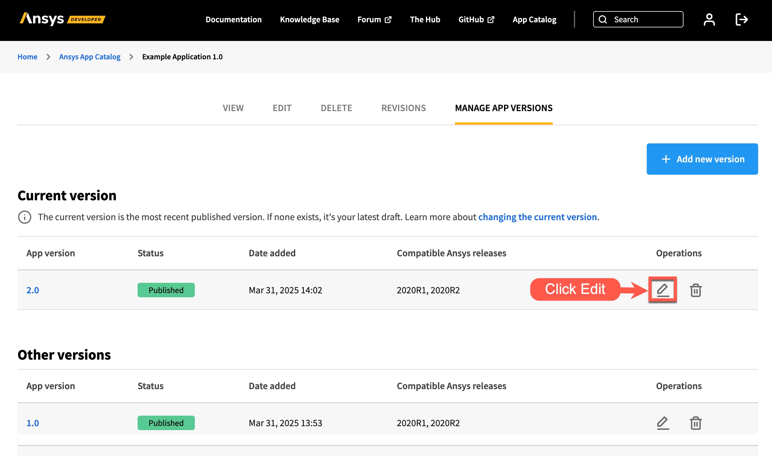The image size is (772, 456).
Task: Open the user account profile icon
Action: point(709,20)
